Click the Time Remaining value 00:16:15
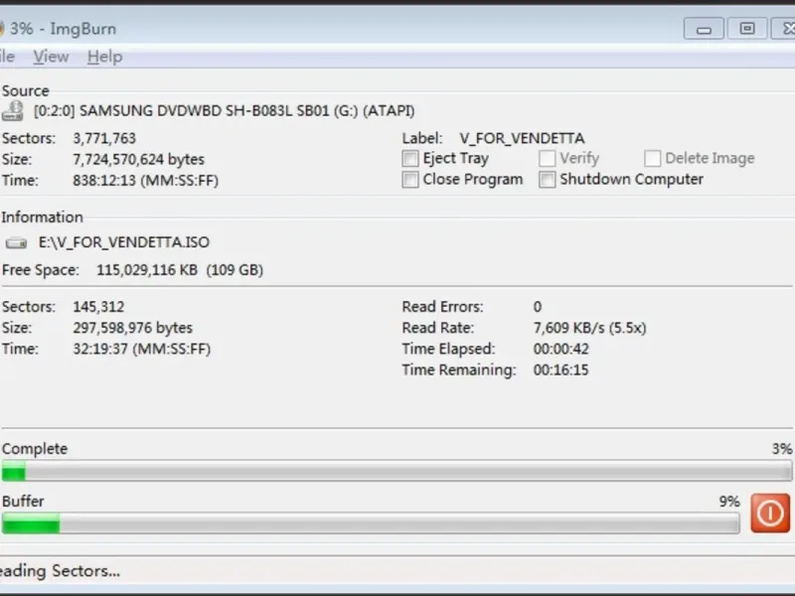This screenshot has height=596, width=795. tap(560, 370)
